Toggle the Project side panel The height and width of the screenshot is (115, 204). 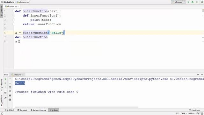coord(2,11)
